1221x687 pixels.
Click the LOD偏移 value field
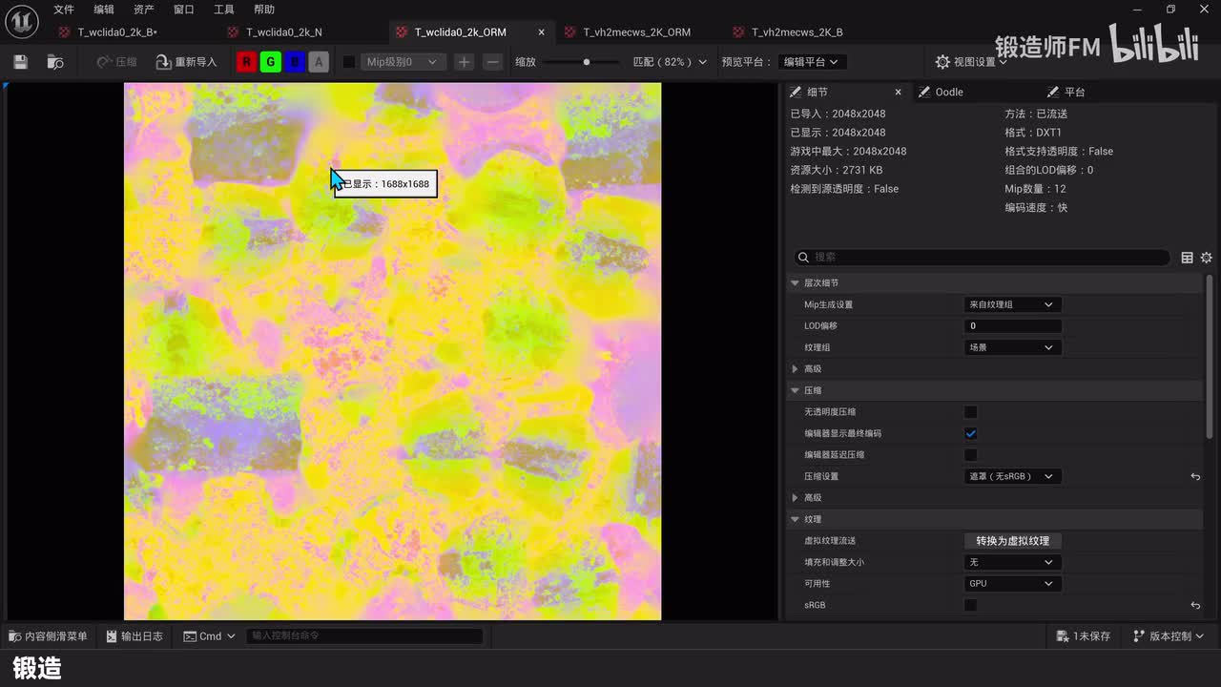[x=1012, y=326]
